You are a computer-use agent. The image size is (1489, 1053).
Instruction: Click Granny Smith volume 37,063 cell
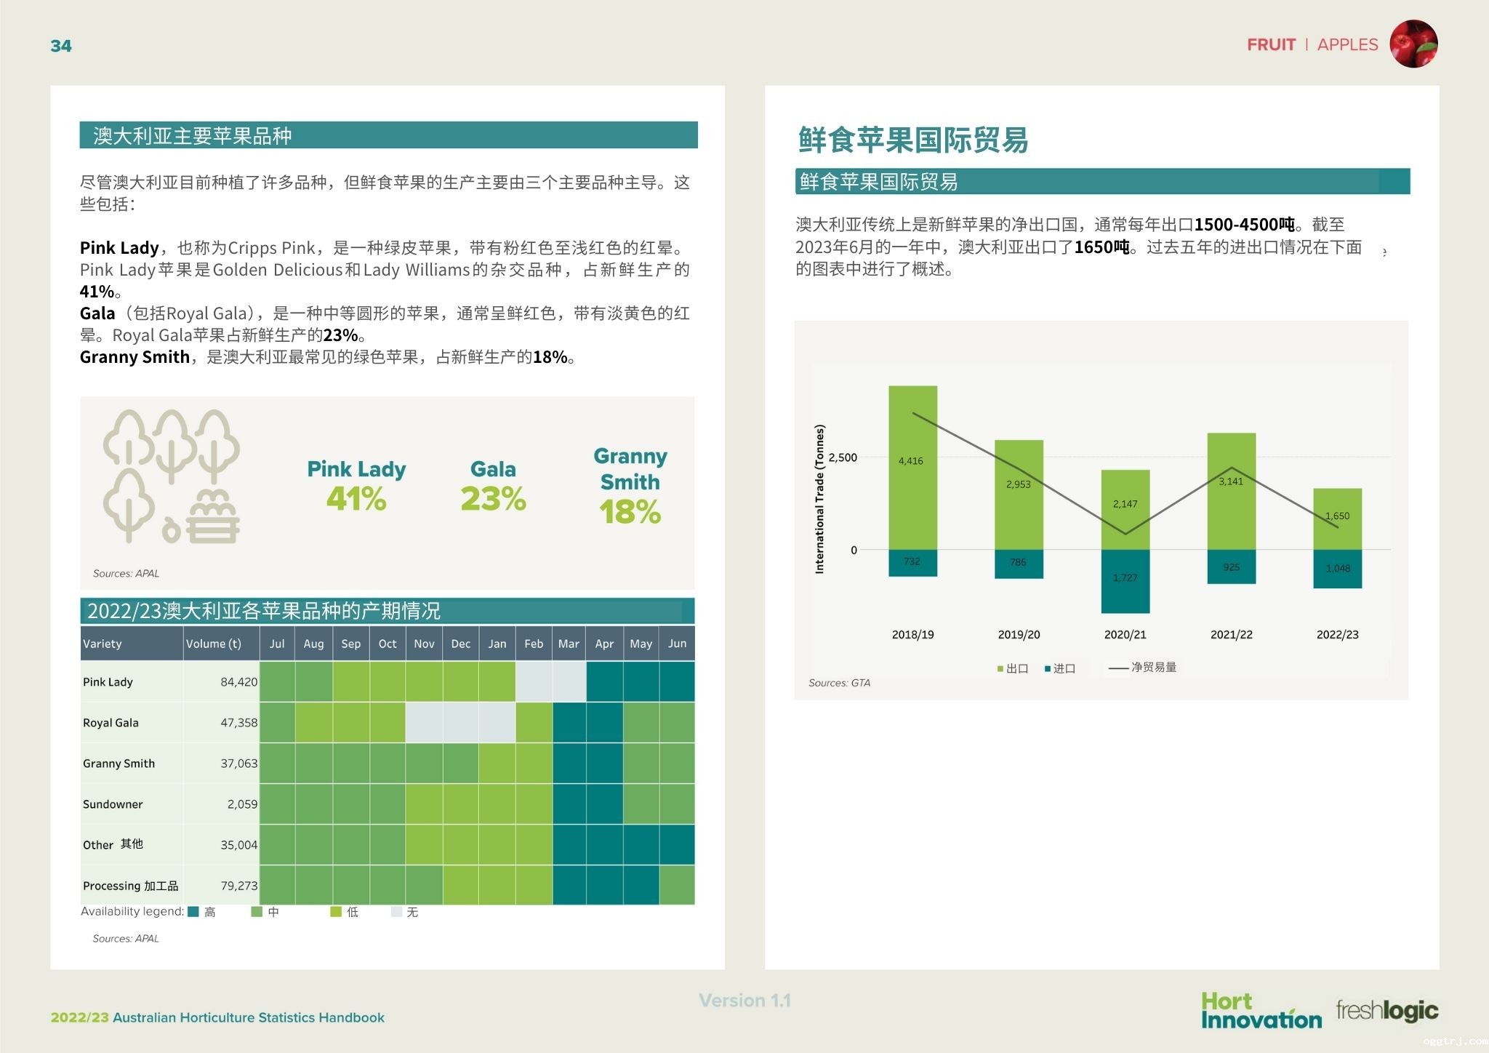tap(238, 764)
